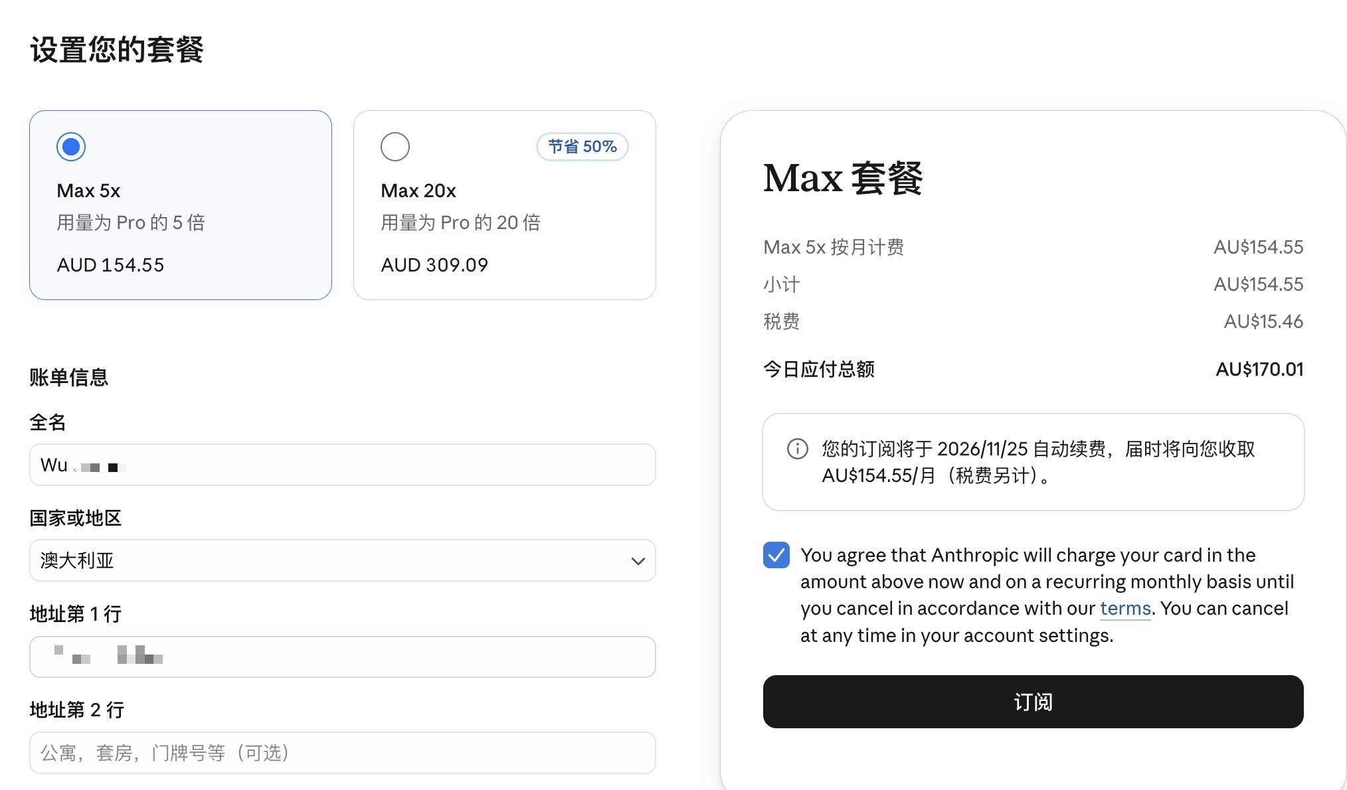This screenshot has width=1347, height=790.
Task: Click the 设置您的套餐 page title
Action: [117, 50]
